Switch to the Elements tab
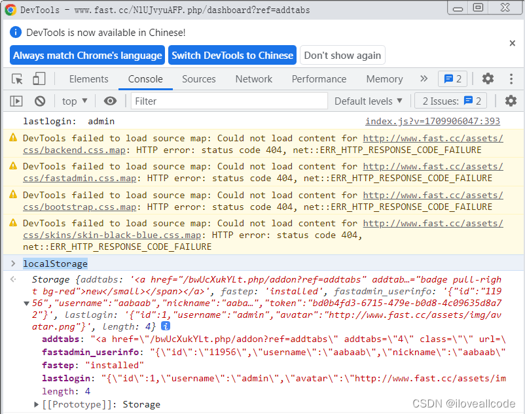 (89, 79)
